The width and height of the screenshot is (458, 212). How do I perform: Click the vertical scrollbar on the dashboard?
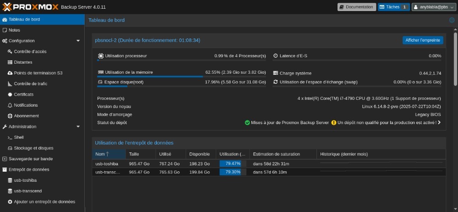coord(455,60)
